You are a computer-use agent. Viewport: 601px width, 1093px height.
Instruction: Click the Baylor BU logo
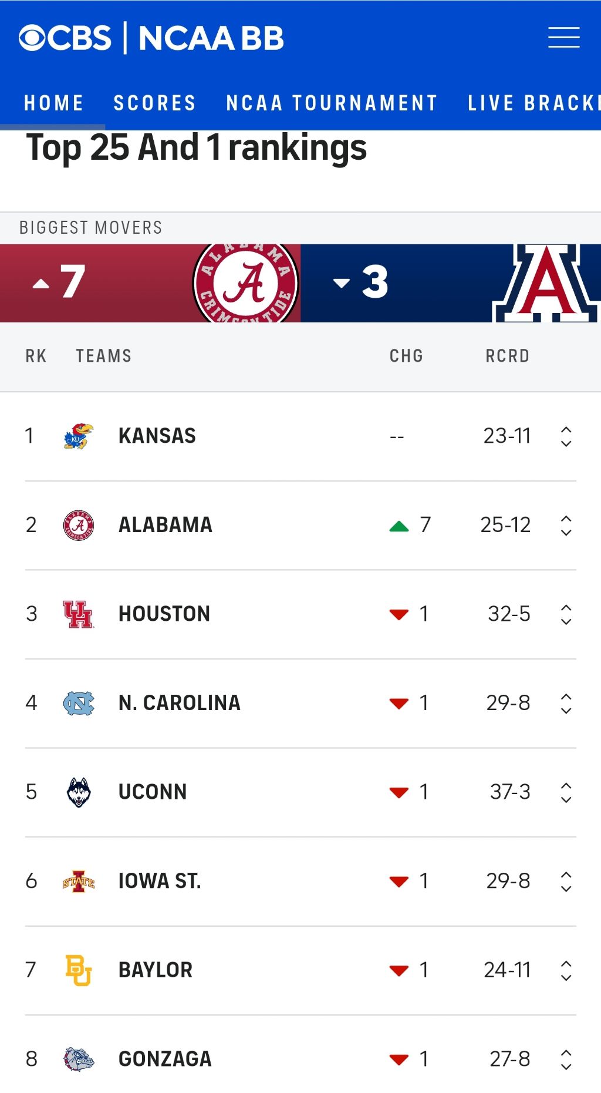79,970
